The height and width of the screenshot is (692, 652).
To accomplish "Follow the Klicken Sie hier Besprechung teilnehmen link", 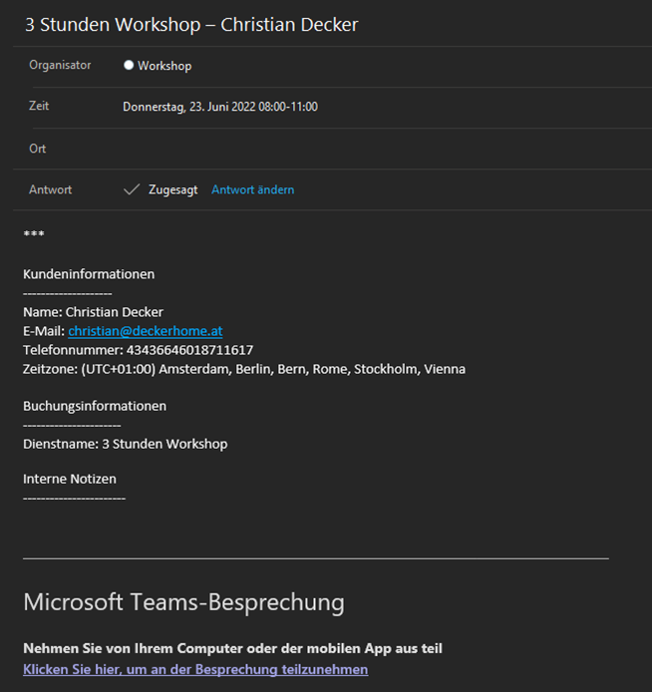I will 195,669.
